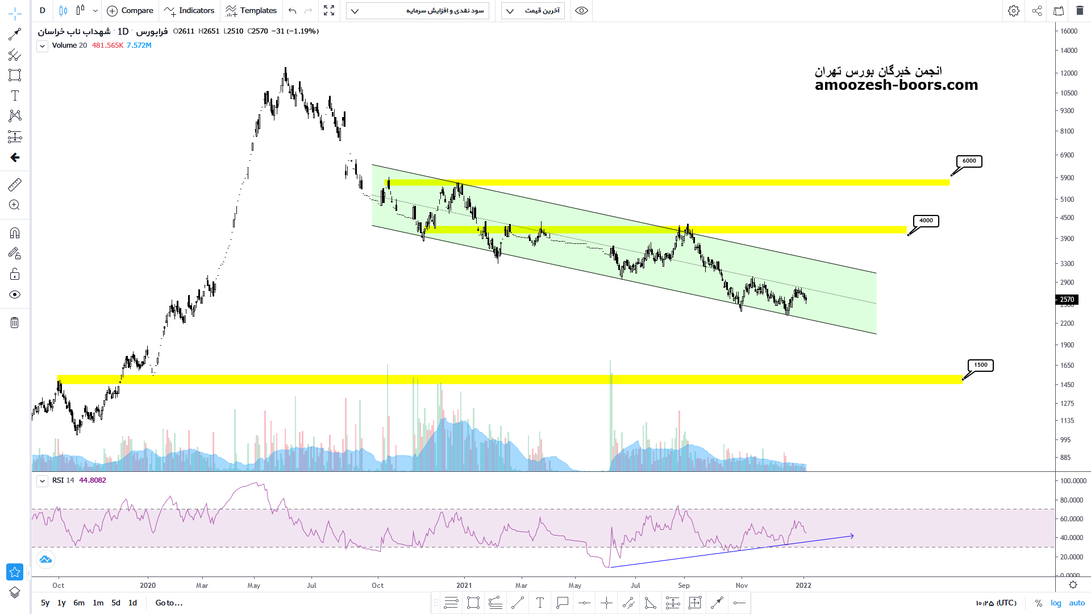The width and height of the screenshot is (1091, 614).
Task: Click the Compare button
Action: tap(130, 11)
